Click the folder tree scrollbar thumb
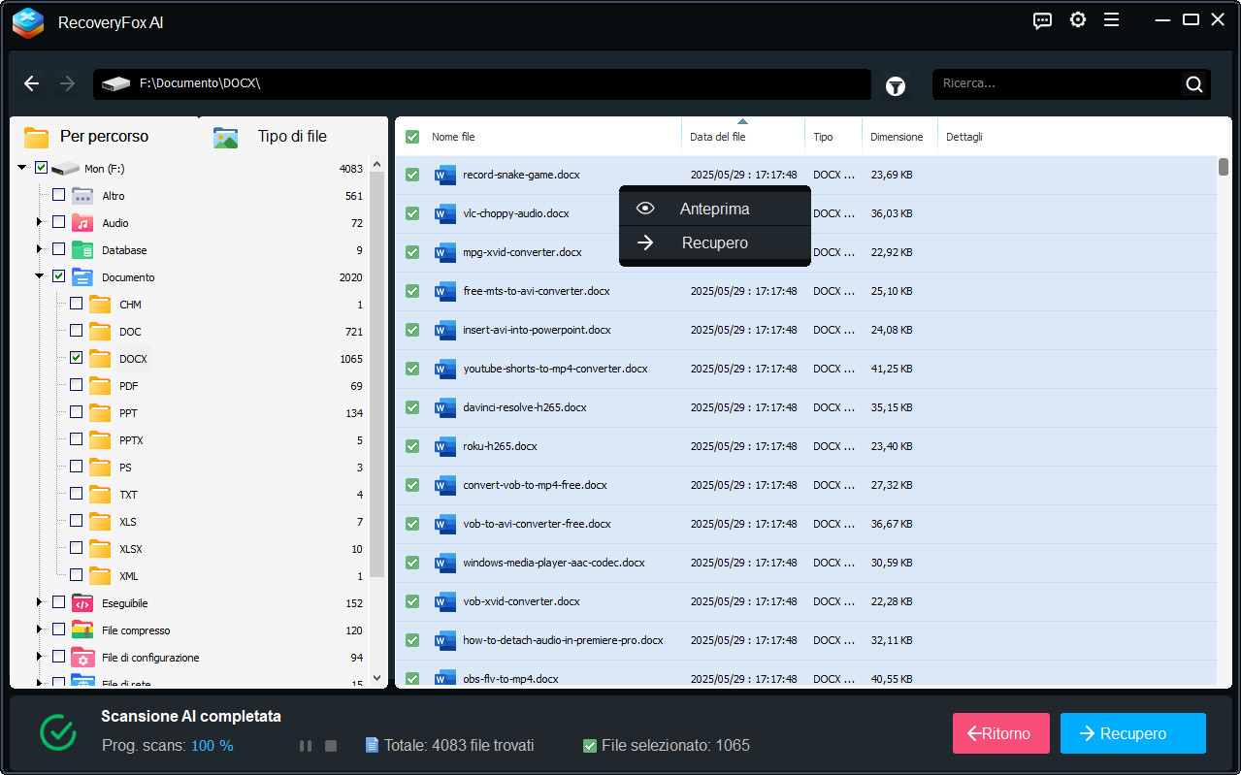 (377, 372)
